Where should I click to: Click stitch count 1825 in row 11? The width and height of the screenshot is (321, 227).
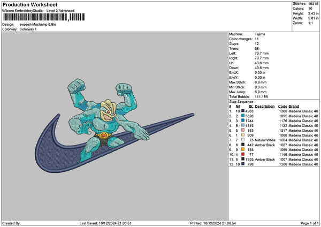click(x=249, y=160)
